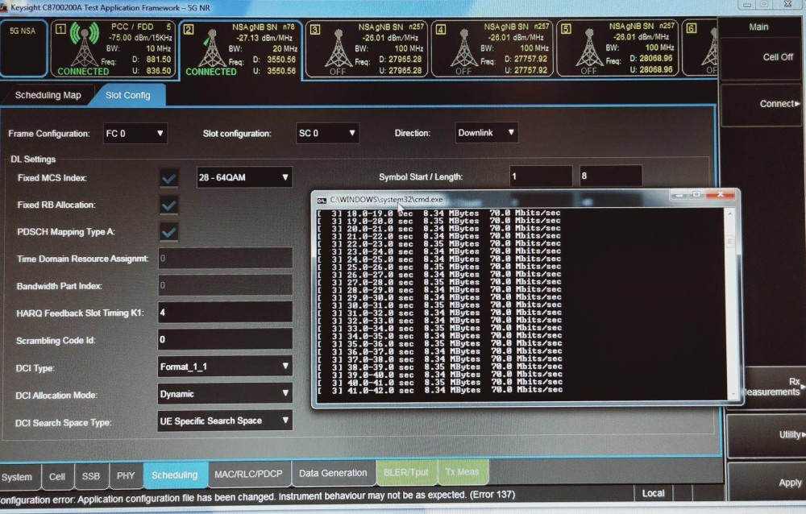Viewport: 806px width, 514px height.
Task: Expand the DCI Type Format_1_1 dropdown
Action: (x=225, y=367)
